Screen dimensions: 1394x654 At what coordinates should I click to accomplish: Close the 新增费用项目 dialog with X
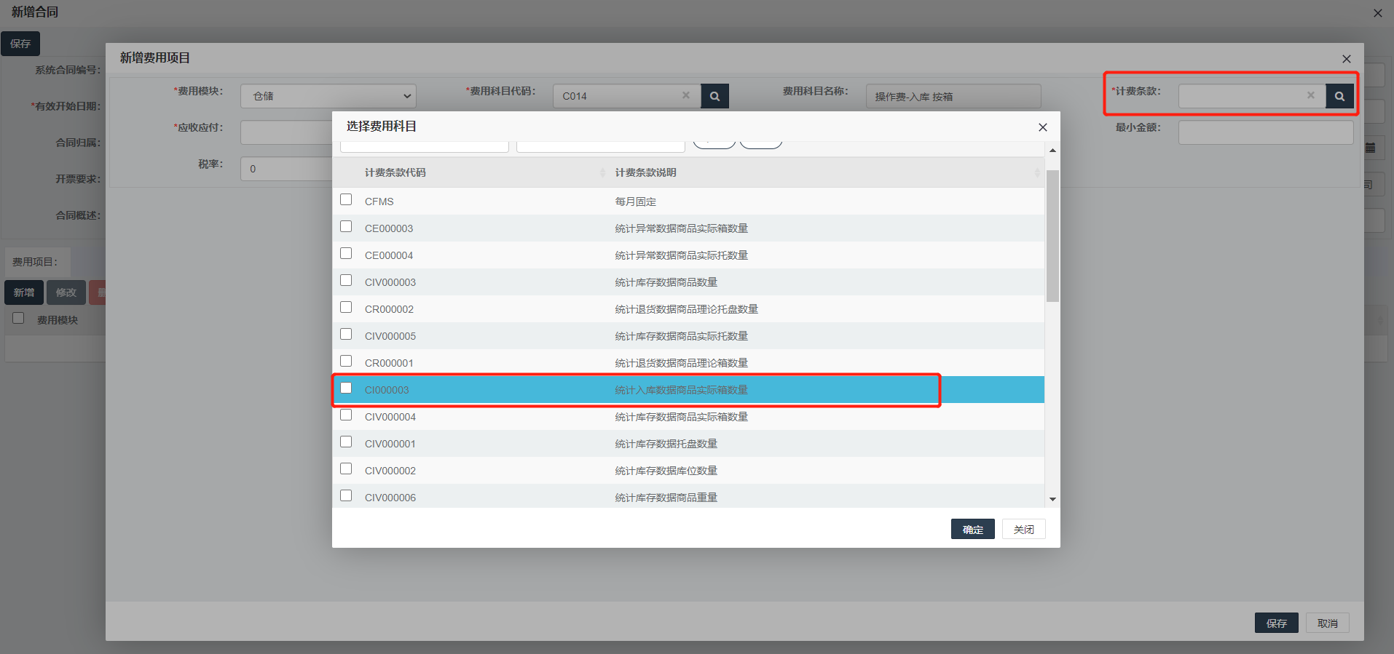pyautogui.click(x=1346, y=59)
